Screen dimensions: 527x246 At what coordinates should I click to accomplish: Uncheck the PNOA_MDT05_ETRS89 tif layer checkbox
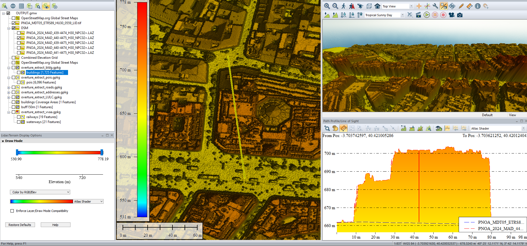[x=13, y=23]
